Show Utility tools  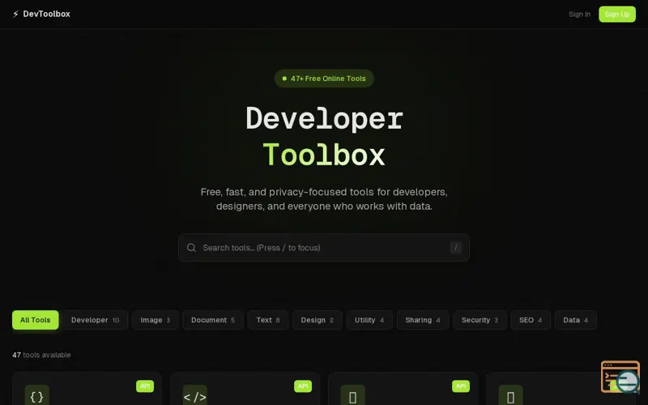(369, 320)
